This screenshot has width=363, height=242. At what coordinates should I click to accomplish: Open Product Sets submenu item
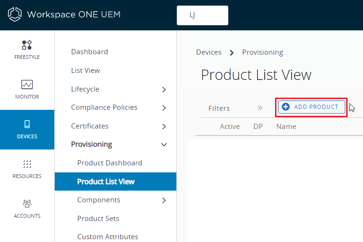pyautogui.click(x=98, y=219)
